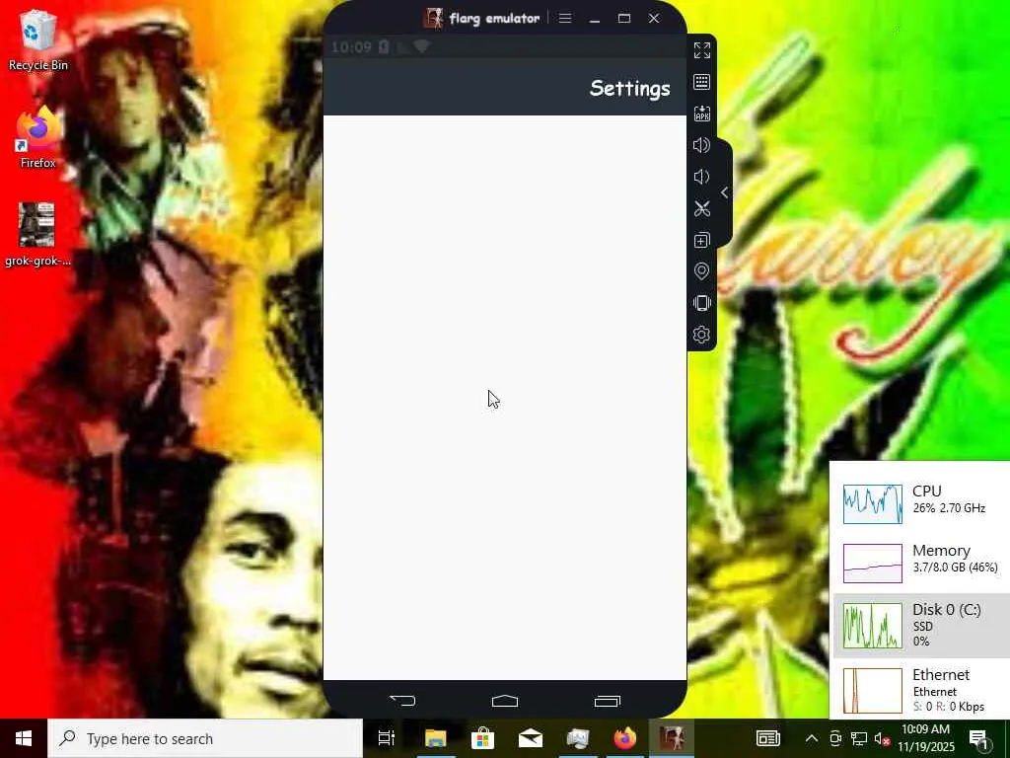Click the flarg emulator title bar icon
1010x758 pixels.
coord(433,18)
